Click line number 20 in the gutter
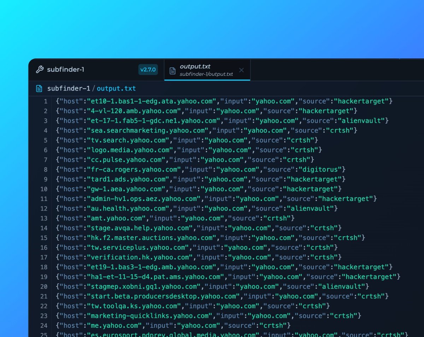The height and width of the screenshot is (337, 424). pyautogui.click(x=44, y=286)
